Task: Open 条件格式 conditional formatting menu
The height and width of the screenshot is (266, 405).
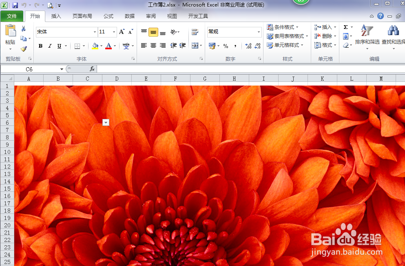Action: (x=283, y=27)
